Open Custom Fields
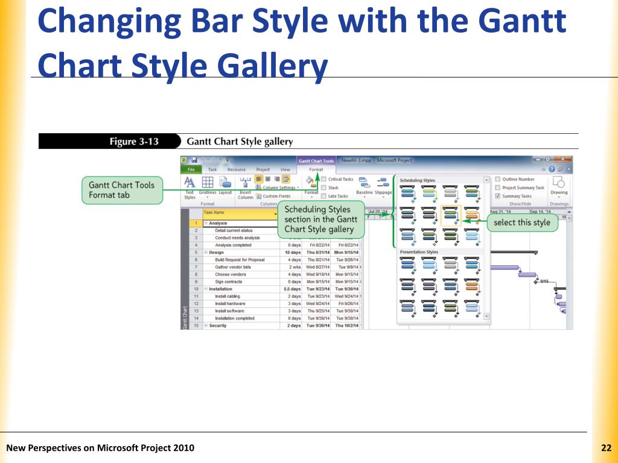Screen dimensions: 618x463 [273, 196]
